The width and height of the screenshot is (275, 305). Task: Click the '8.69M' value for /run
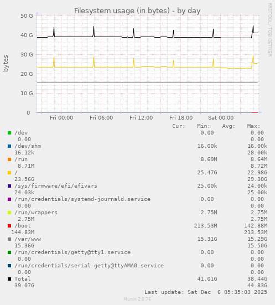pos(209,159)
